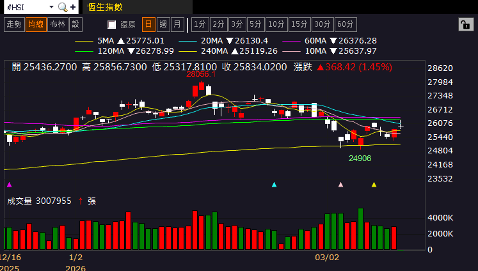Screen dimensions: 478x271
Task: Click the magenta triangle event marker
Action: coord(9,184)
